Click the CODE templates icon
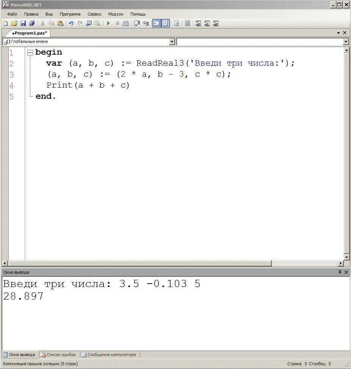 click(x=187, y=23)
